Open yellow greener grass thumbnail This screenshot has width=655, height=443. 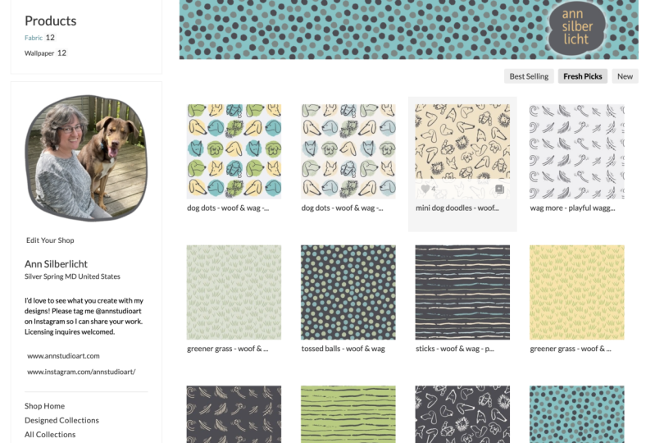577,292
